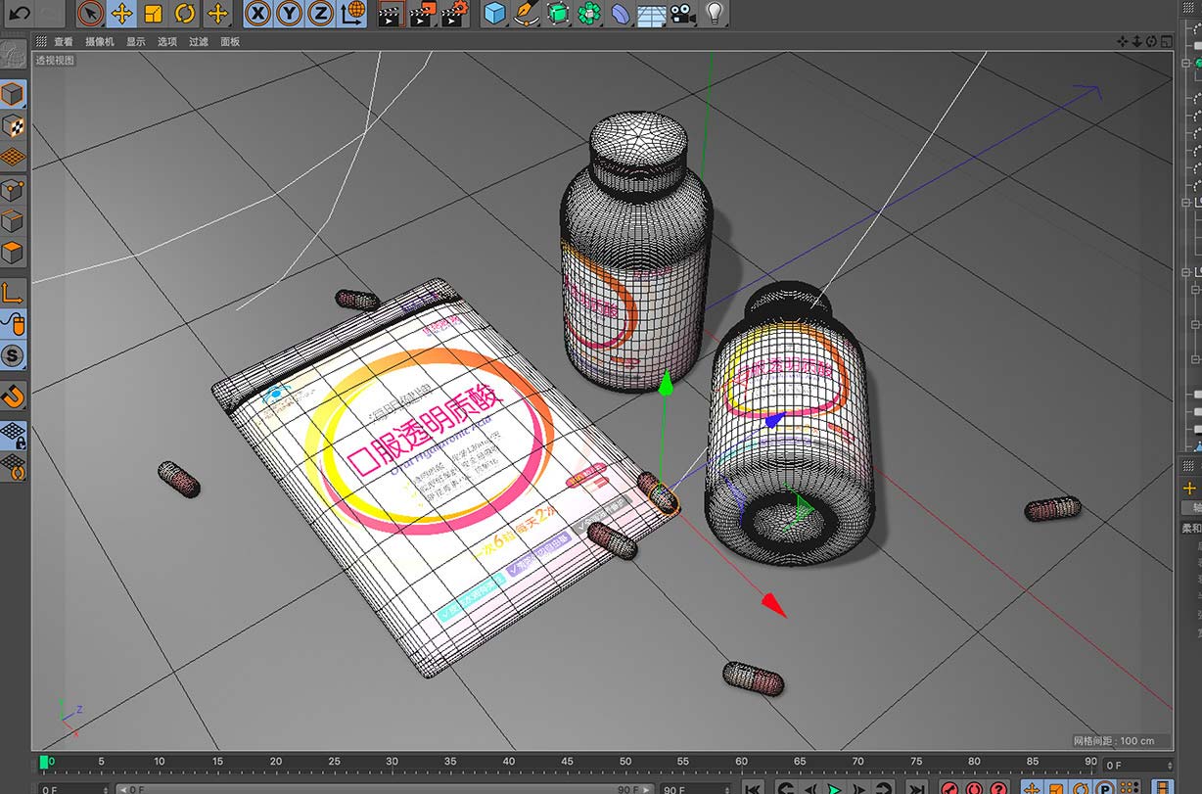Jump to next keyframe
The height and width of the screenshot is (794, 1202).
pos(884,786)
